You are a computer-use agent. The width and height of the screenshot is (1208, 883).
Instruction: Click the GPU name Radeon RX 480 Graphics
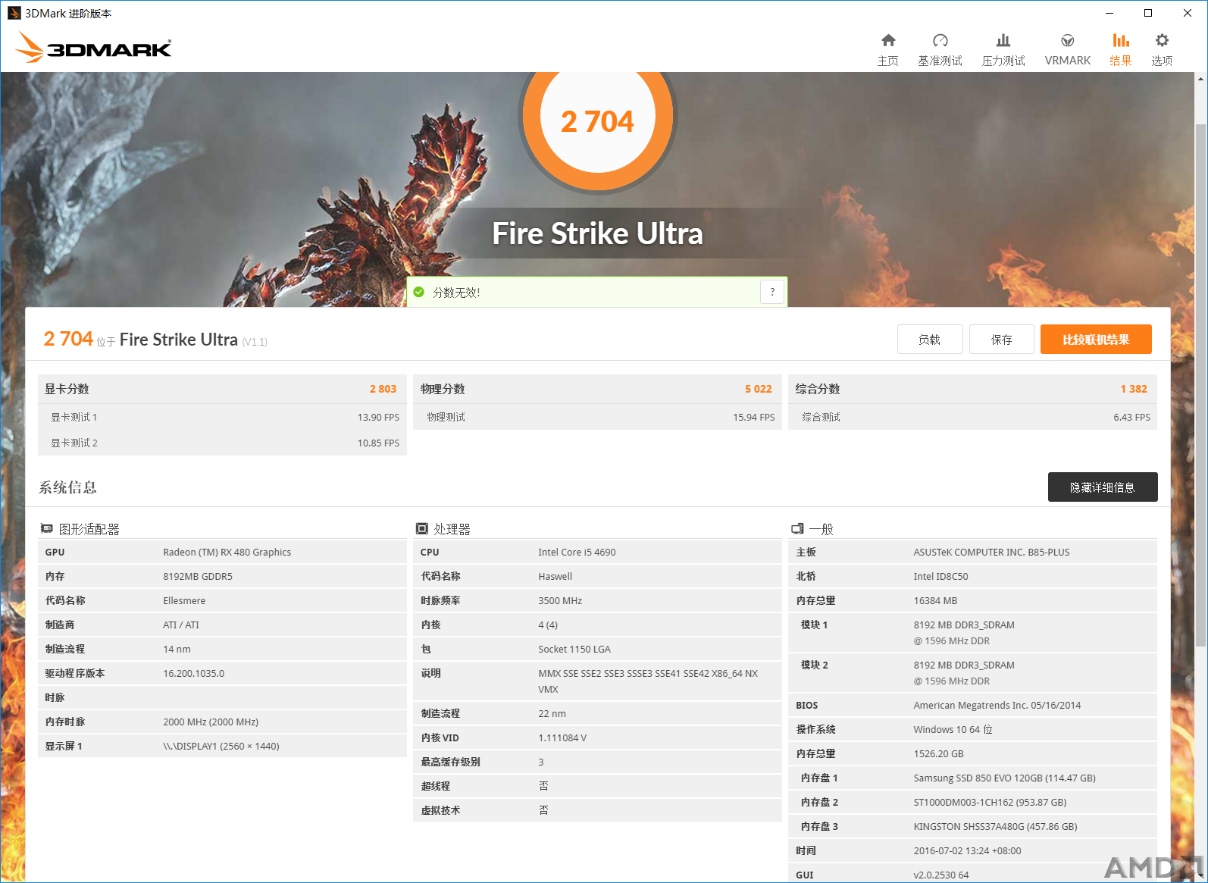click(x=227, y=552)
